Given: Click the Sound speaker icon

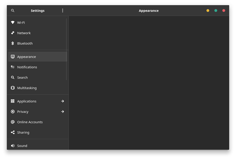Looking at the screenshot, I should pos(13,146).
